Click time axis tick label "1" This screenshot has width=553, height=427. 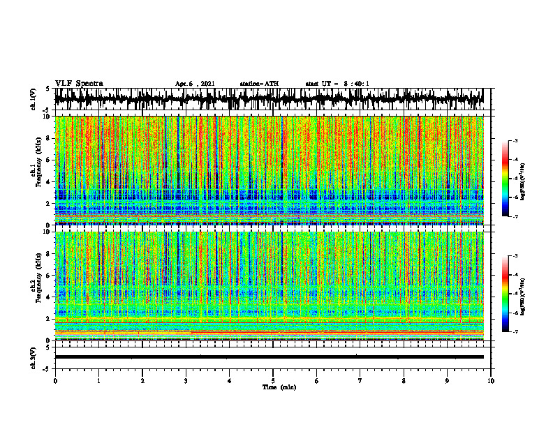point(98,381)
